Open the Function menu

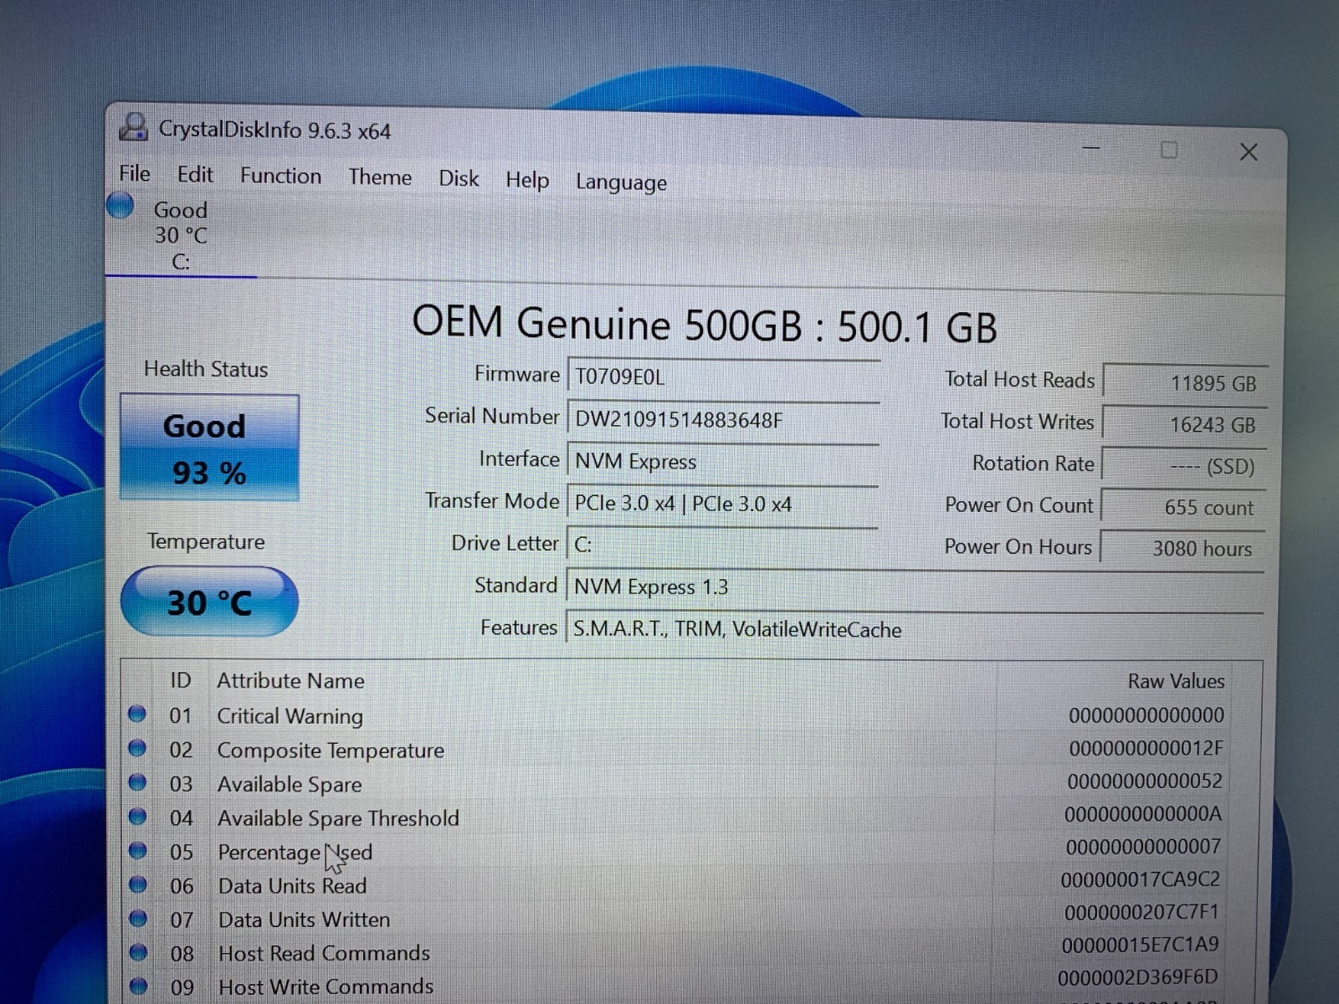tap(280, 176)
